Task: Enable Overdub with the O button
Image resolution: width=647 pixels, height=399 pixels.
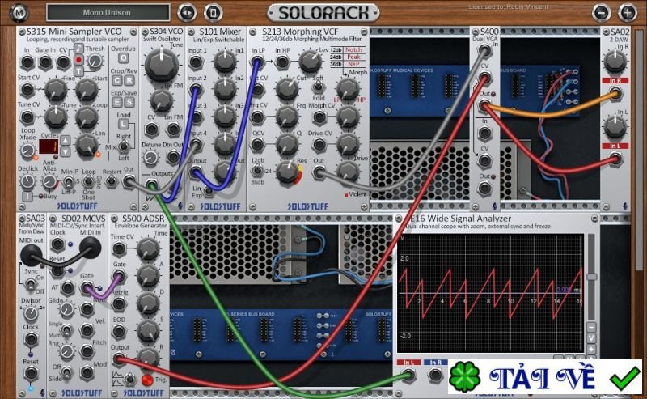Action: click(x=123, y=58)
